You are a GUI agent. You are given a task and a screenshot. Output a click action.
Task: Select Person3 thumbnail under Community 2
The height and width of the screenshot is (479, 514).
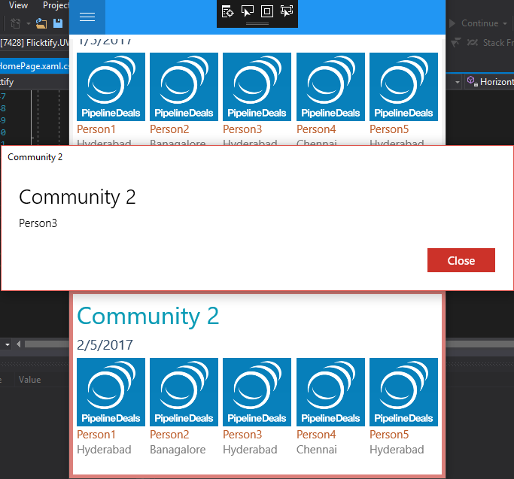click(257, 392)
